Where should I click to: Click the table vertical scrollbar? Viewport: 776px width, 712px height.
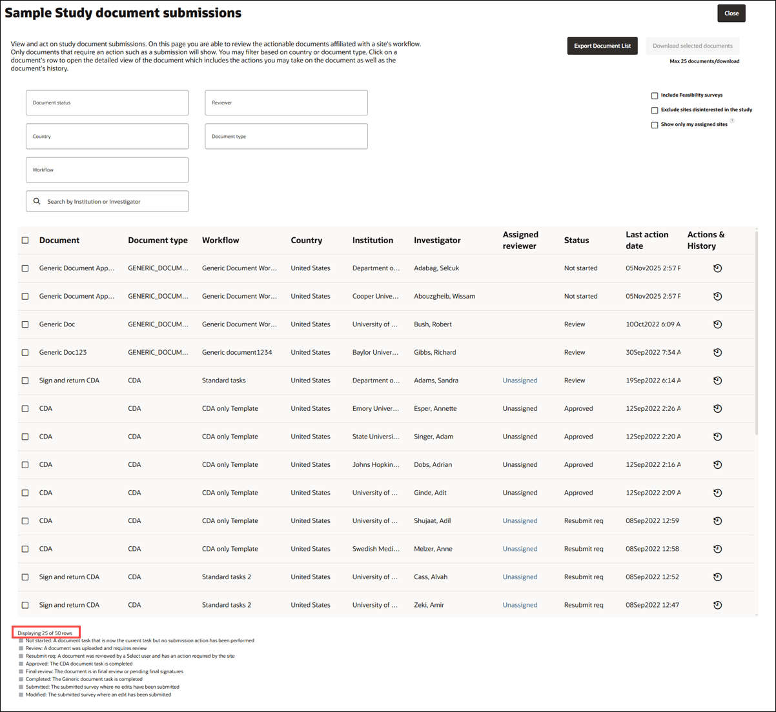(x=756, y=332)
